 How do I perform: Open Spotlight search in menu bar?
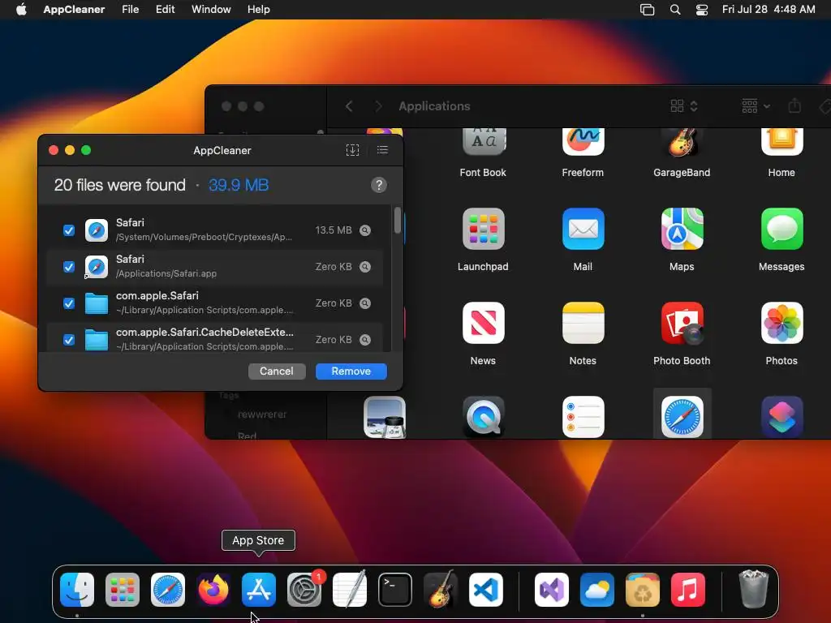[674, 9]
